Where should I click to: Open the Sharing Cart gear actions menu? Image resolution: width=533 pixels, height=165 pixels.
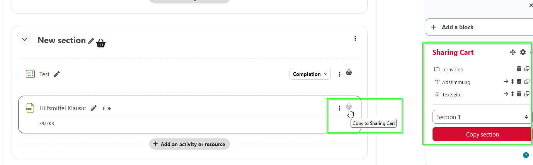coord(523,52)
